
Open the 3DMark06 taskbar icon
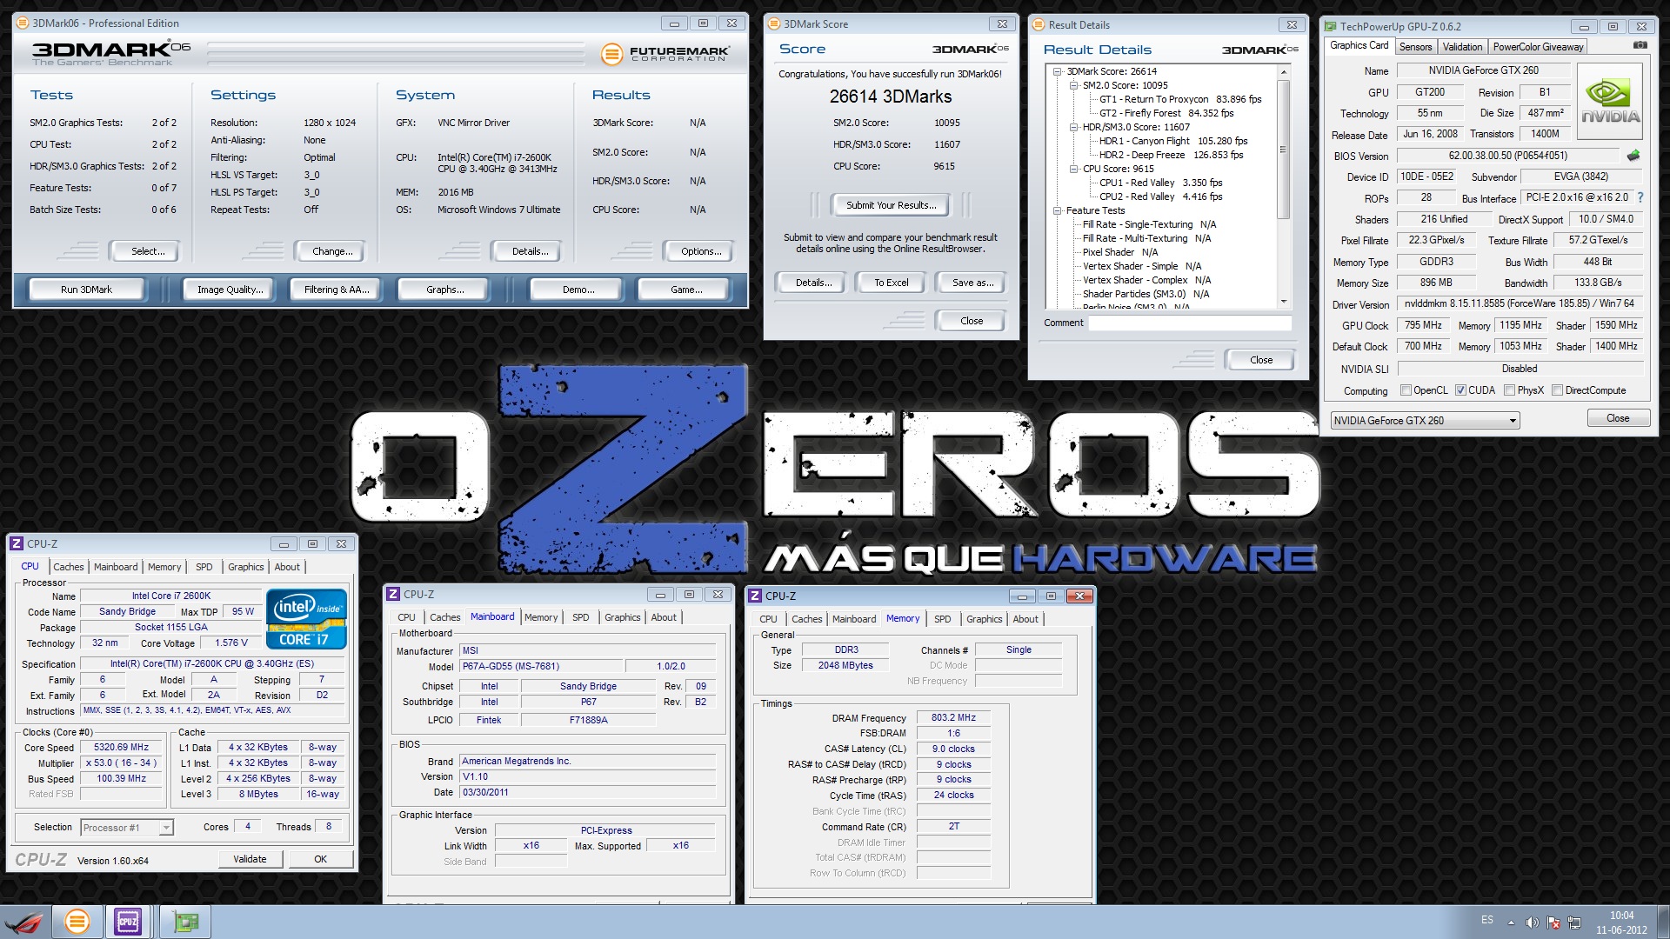tap(77, 922)
